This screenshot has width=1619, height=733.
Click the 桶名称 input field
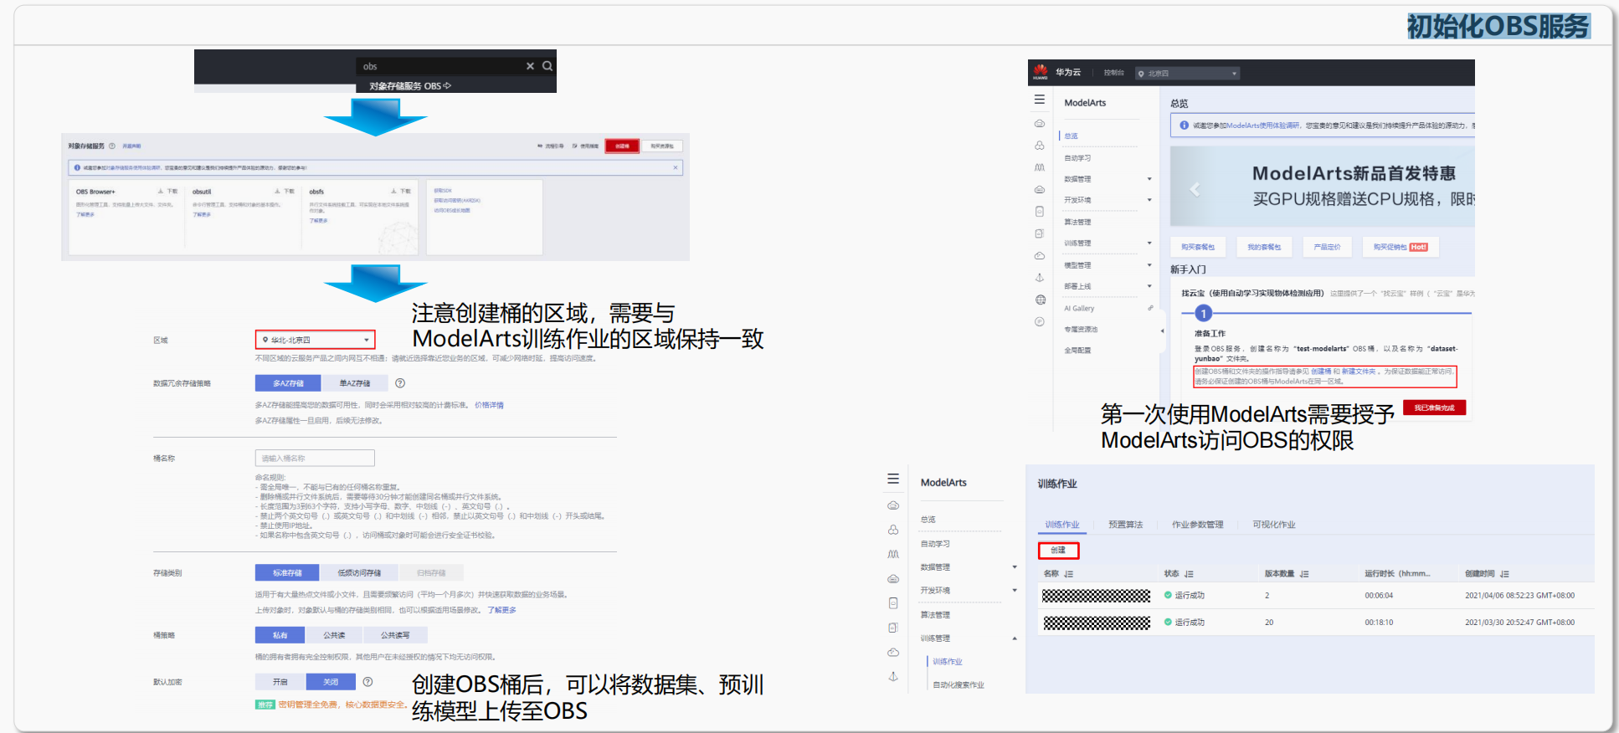pyautogui.click(x=315, y=459)
